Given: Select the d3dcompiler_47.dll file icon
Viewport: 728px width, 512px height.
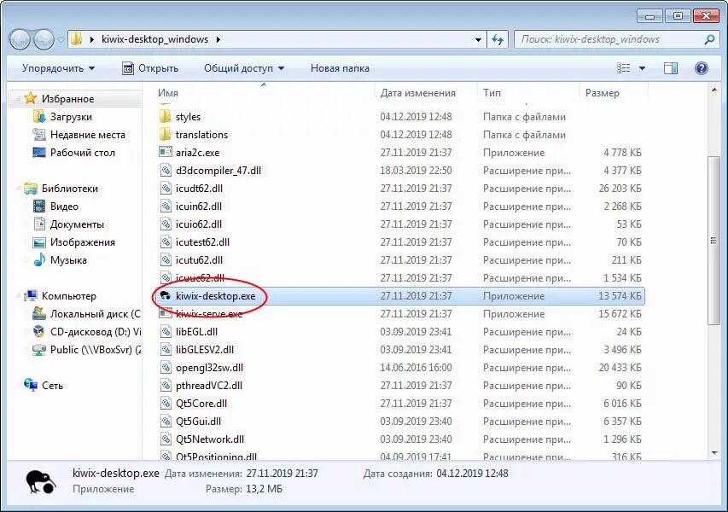Looking at the screenshot, I should [x=166, y=171].
